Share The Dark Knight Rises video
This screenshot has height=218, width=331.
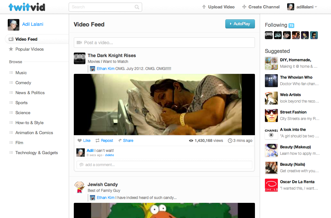[x=126, y=141]
